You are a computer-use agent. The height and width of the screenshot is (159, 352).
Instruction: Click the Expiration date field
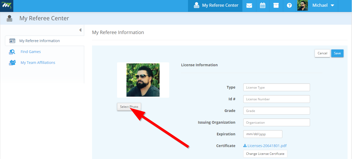coord(263,134)
